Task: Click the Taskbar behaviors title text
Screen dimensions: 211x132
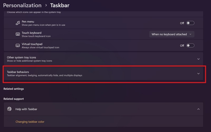Action: [18, 72]
